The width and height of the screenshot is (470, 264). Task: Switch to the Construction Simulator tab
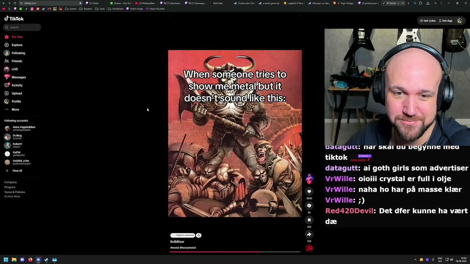(x=245, y=3)
